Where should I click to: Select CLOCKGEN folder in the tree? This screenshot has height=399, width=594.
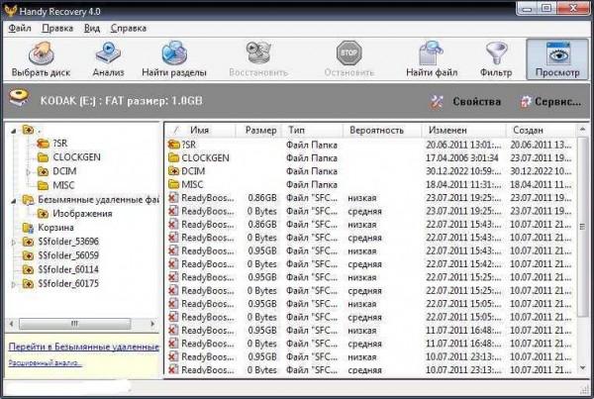tap(76, 157)
